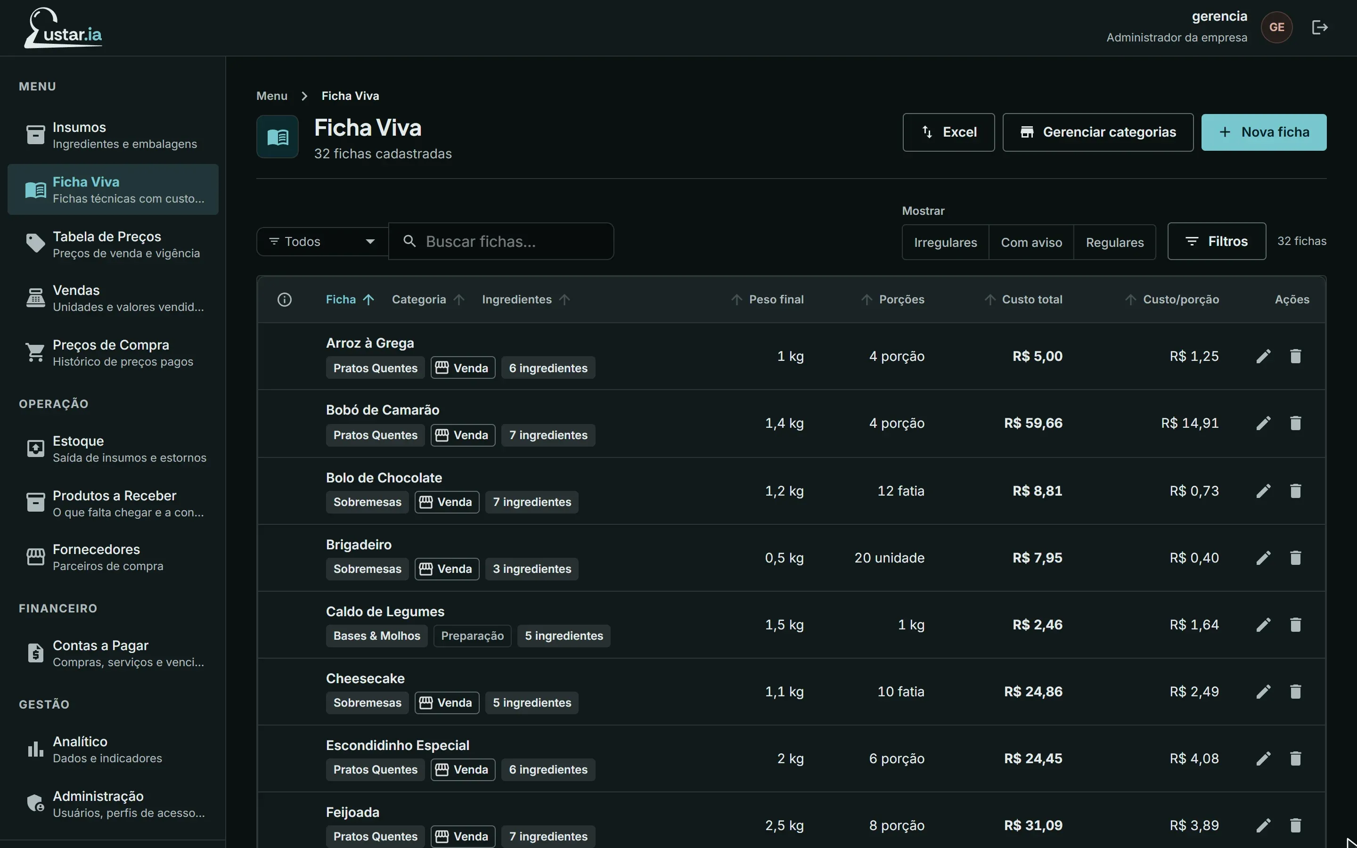Screen dimensions: 1357x848
Task: Click the info icon in the table header
Action: [x=284, y=300]
